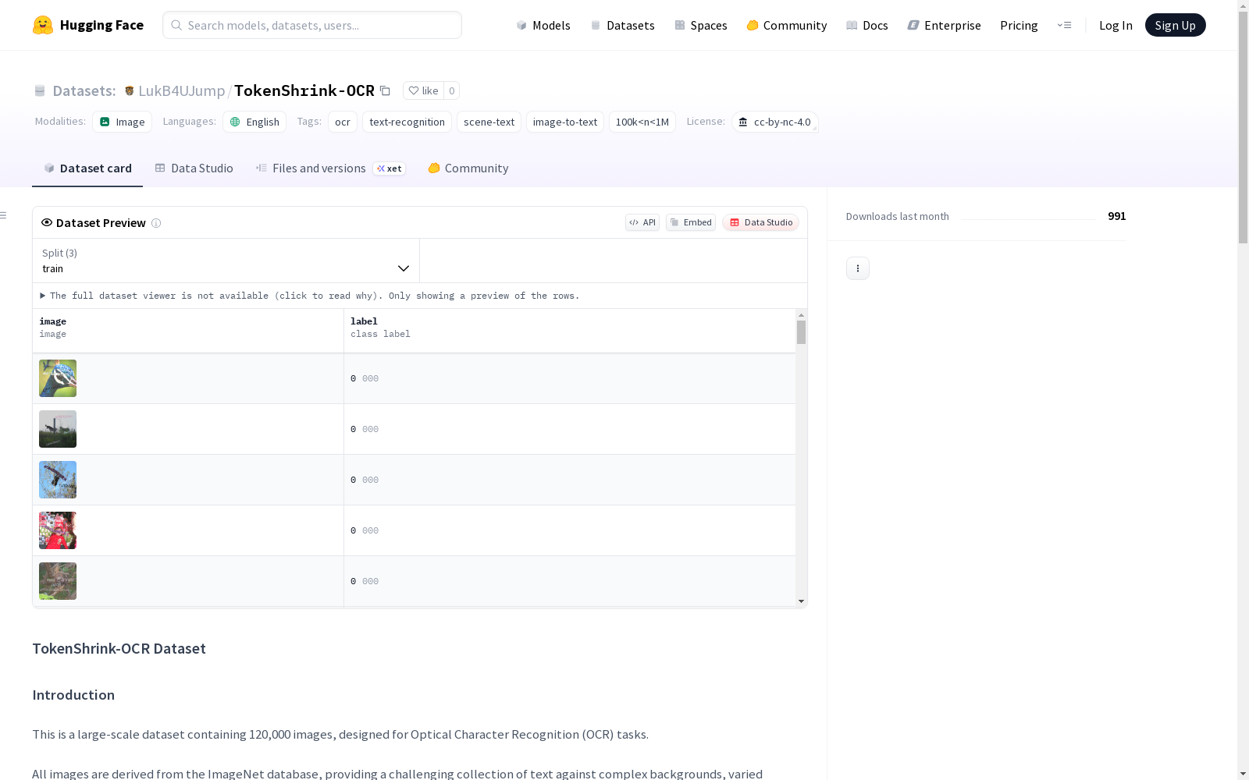The height and width of the screenshot is (780, 1249).
Task: Click the Log In link
Action: point(1116,25)
